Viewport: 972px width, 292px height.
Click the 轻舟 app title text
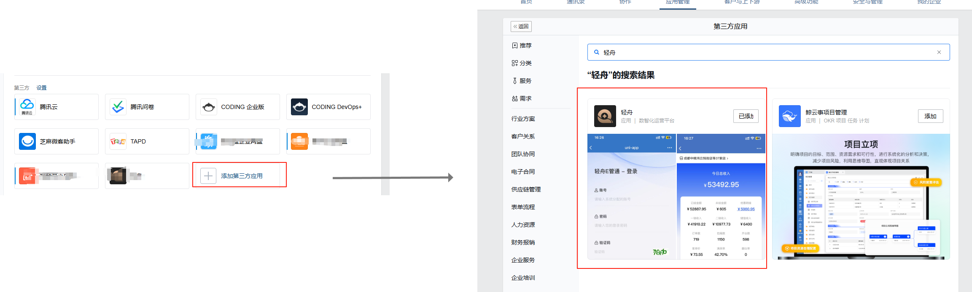coord(627,112)
